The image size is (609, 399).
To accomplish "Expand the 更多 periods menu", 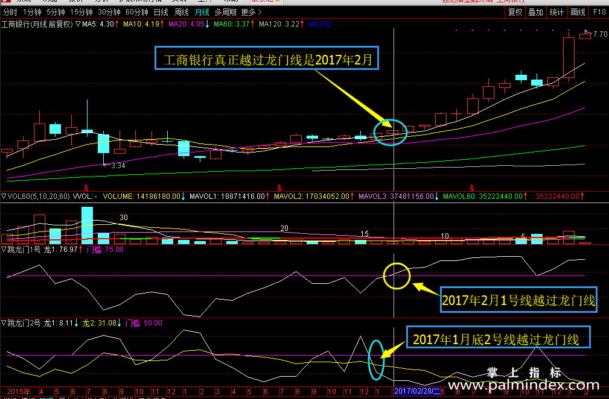I will [x=251, y=13].
